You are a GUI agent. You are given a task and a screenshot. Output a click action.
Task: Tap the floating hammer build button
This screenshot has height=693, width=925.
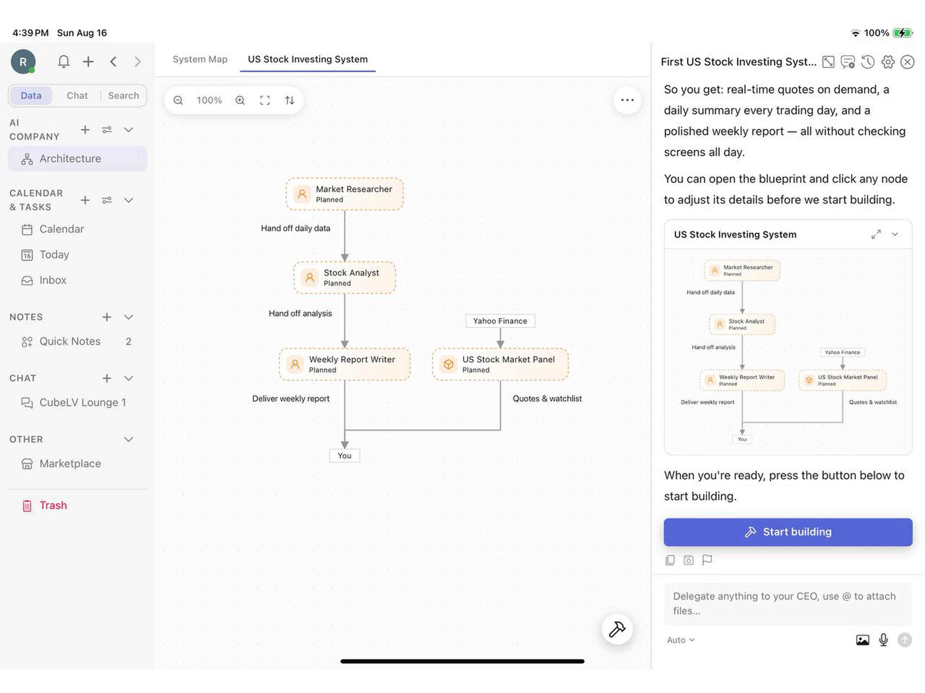point(617,629)
